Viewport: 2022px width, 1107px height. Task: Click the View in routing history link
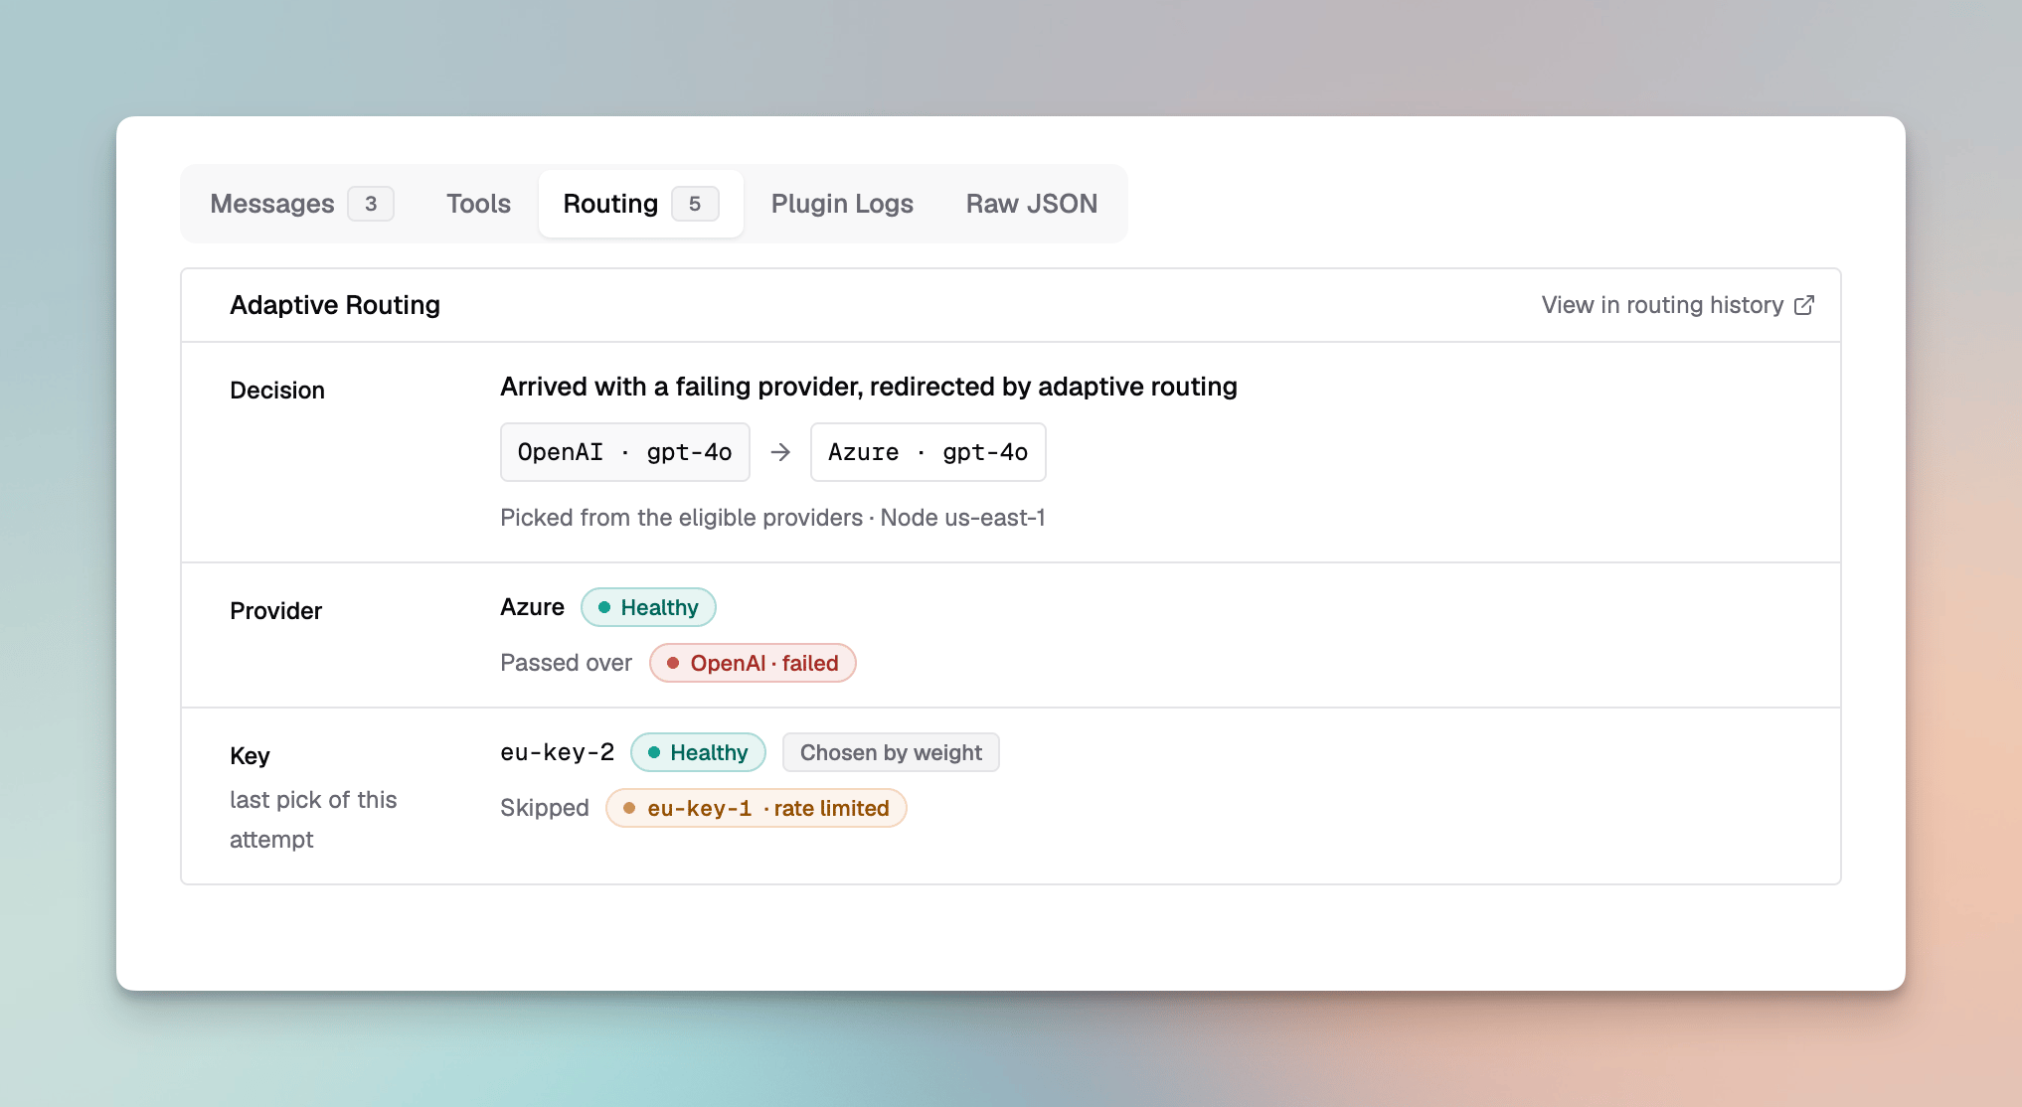tap(1677, 305)
